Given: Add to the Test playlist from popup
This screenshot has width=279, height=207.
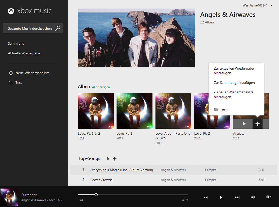Looking at the screenshot, I should (x=223, y=109).
